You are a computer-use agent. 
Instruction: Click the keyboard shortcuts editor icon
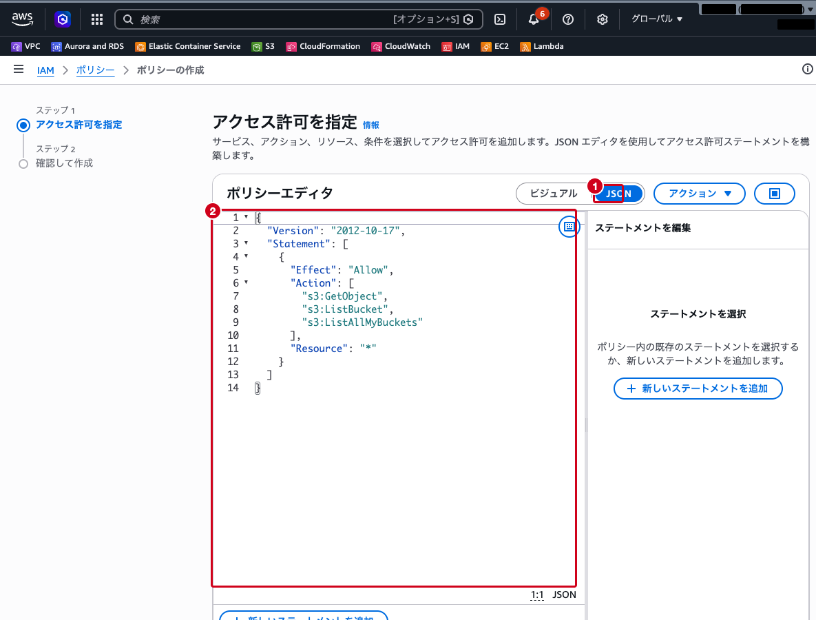[x=569, y=227]
